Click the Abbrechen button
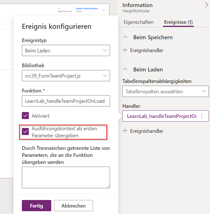The height and width of the screenshot is (214, 210). pos(73,206)
